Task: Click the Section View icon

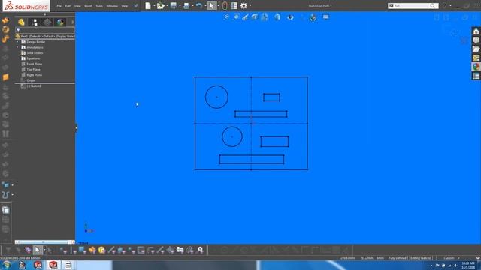Action: coord(254,17)
